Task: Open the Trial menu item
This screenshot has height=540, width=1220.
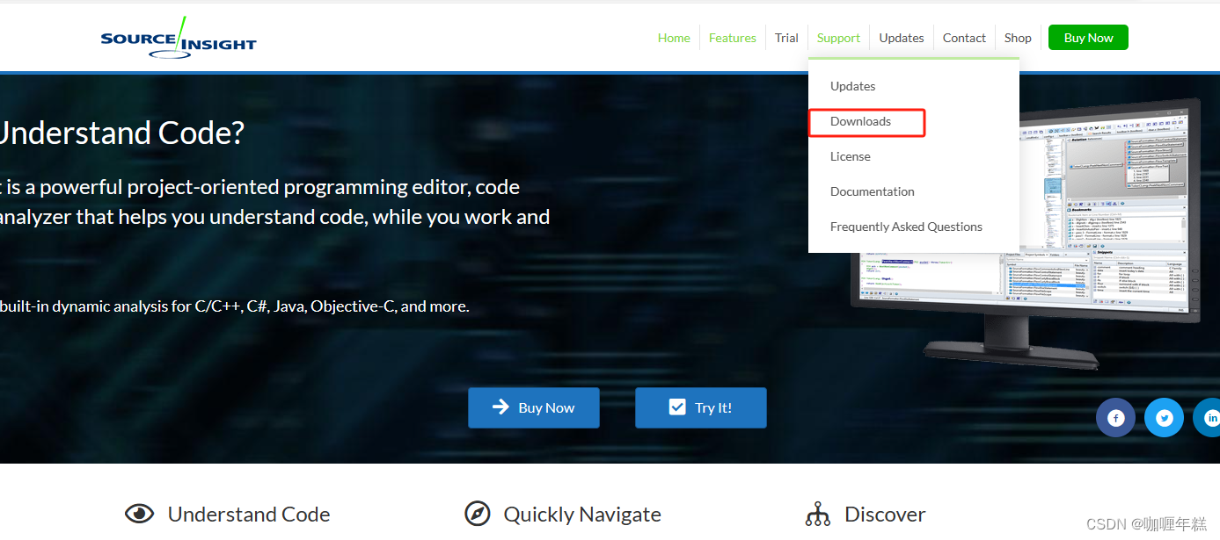Action: [x=786, y=38]
